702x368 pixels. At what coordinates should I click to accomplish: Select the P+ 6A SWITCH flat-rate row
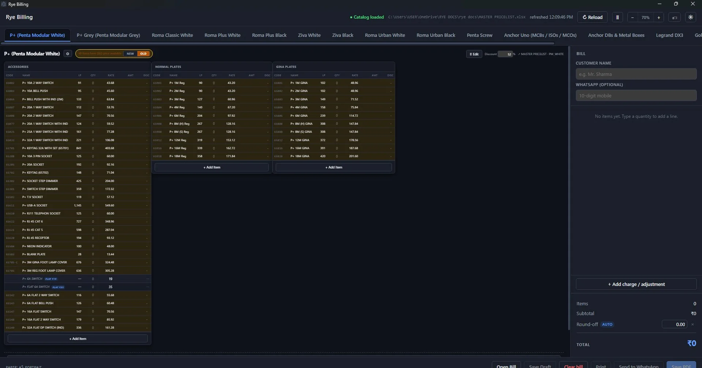[x=78, y=279]
